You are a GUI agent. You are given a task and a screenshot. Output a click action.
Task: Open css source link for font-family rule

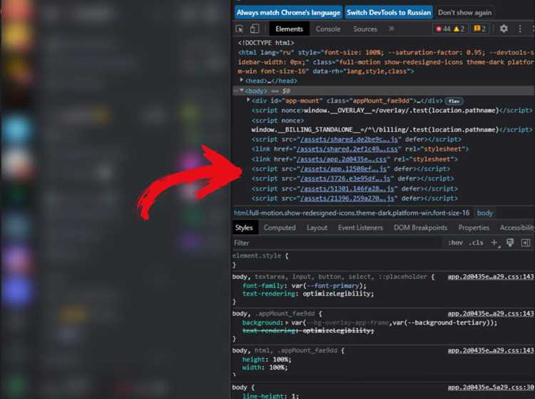tap(491, 277)
